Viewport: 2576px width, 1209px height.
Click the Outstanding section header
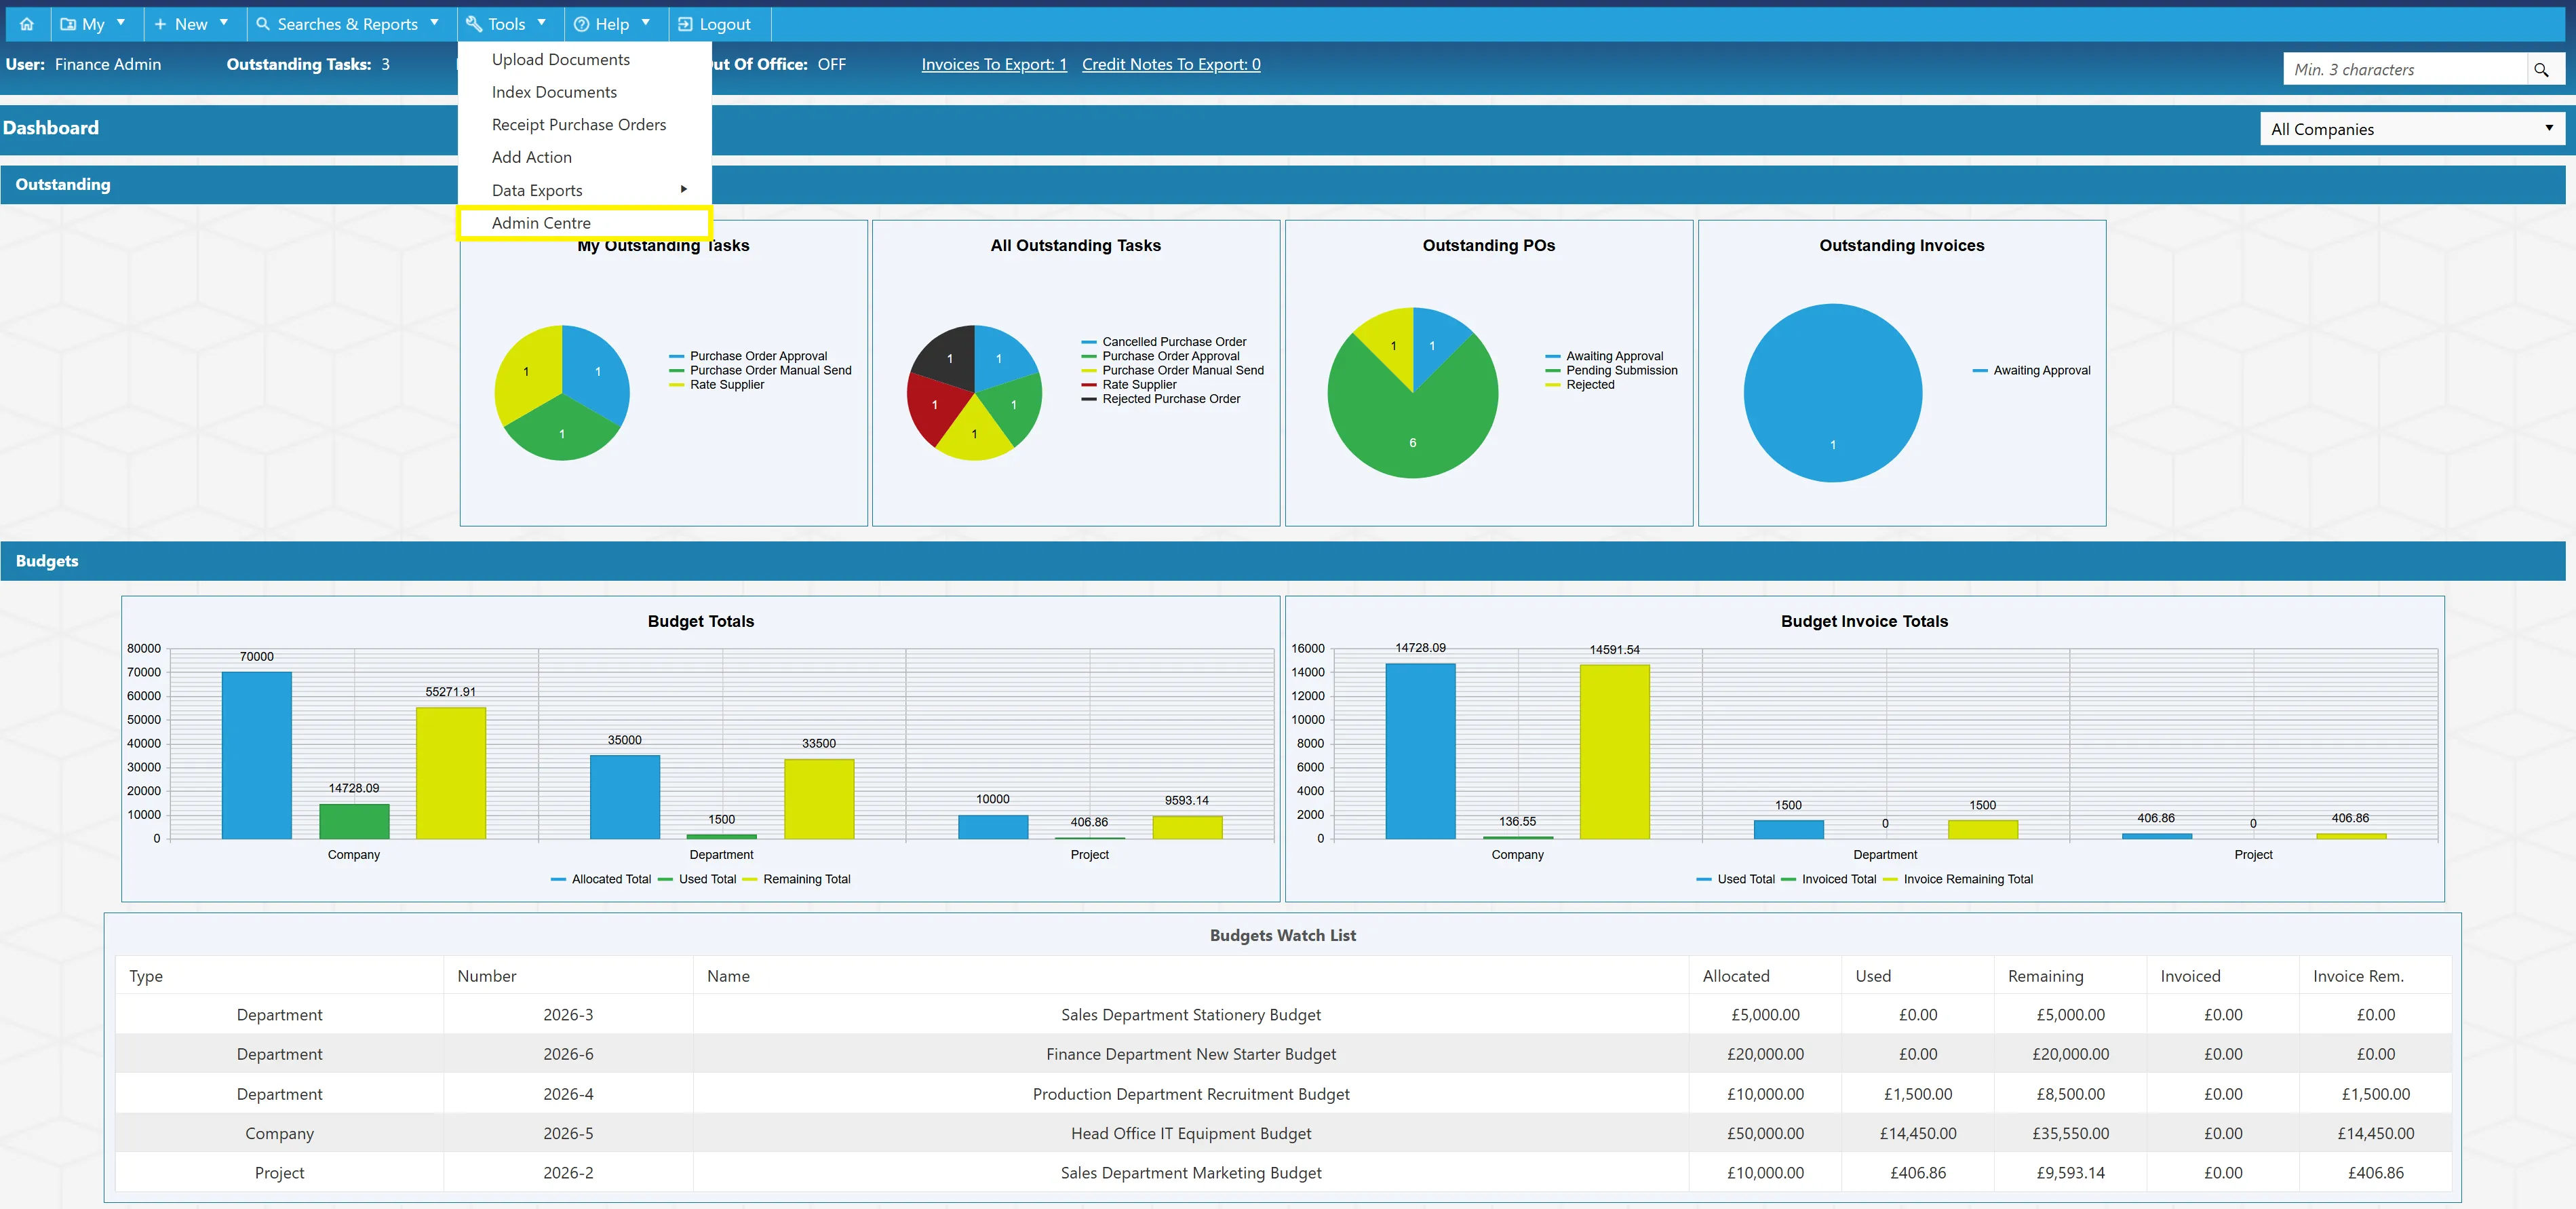(1283, 185)
